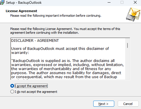Cancel the BackupOutlook setup
Image resolution: width=141 pixels, height=109 pixels.
(128, 104)
